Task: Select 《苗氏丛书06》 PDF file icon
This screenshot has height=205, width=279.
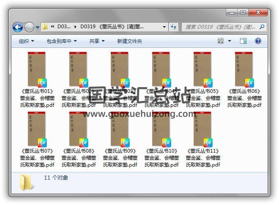Action: 245,70
